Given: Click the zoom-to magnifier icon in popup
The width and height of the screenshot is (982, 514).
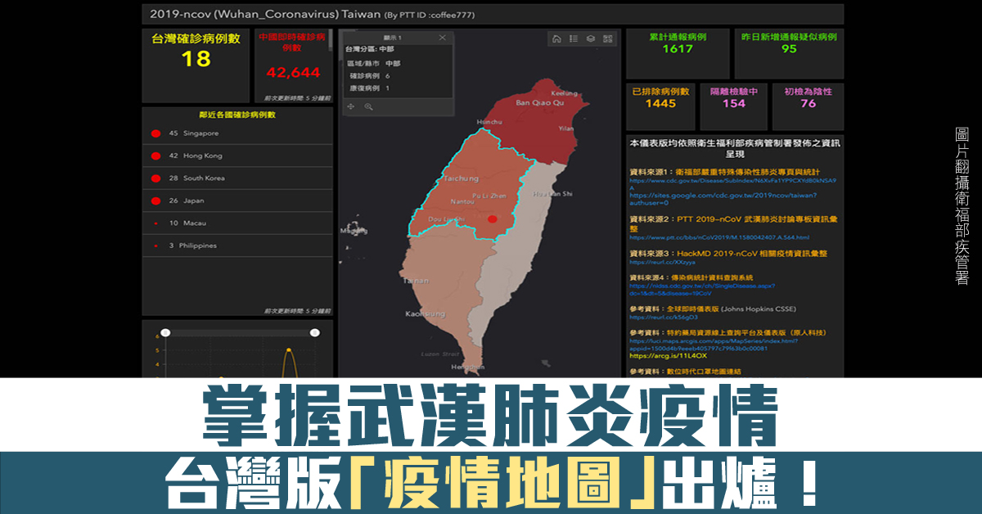Looking at the screenshot, I should pos(369,106).
